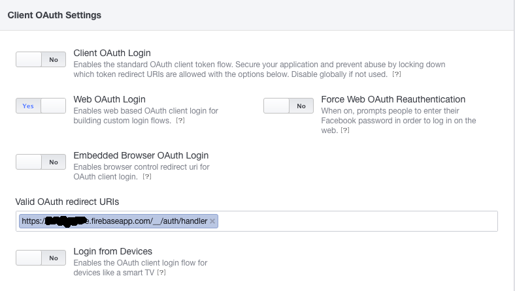Select the firebaseapp auth handler URI chip
Screen dimensions: 515x291
point(114,221)
